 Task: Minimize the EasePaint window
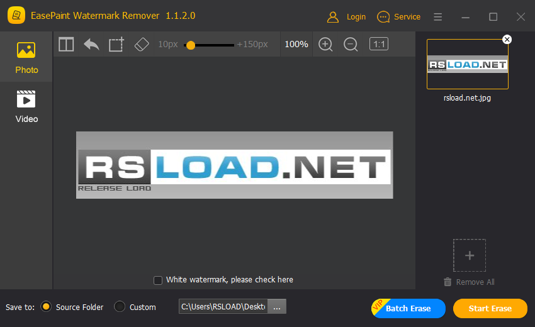click(465, 17)
